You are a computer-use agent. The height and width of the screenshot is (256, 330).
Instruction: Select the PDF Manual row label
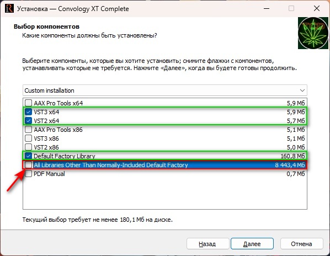click(49, 174)
